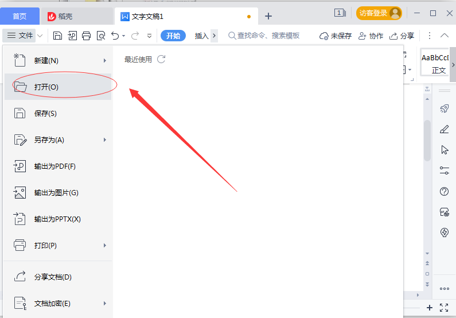The width and height of the screenshot is (456, 318).
Task: Click the fullscreen icon at bottom right
Action: pos(444,308)
